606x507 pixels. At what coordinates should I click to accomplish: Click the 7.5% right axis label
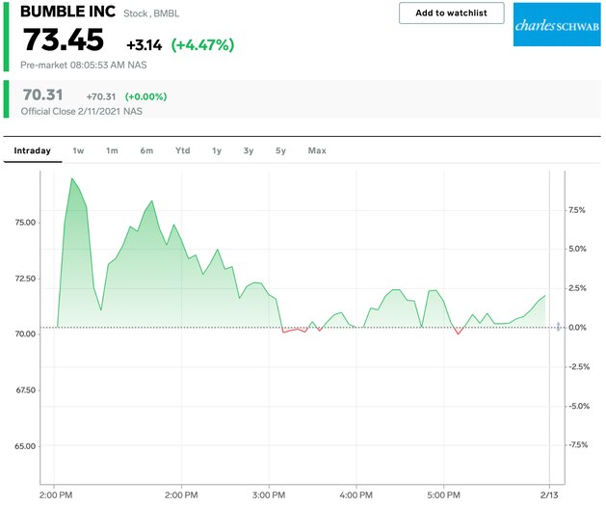[577, 210]
